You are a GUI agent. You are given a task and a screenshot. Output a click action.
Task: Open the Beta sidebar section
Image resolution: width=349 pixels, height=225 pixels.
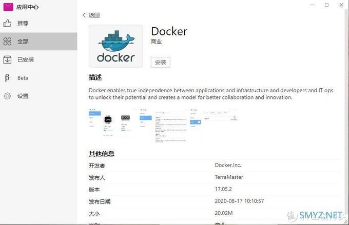[38, 78]
